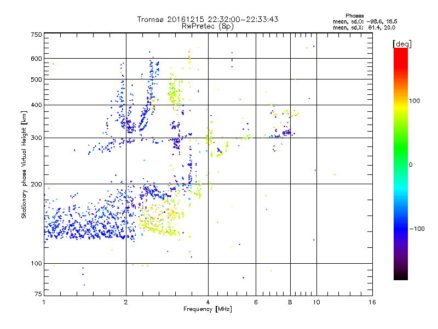Click the y-axis tick label '300'
438x329 pixels.
pyautogui.click(x=36, y=138)
